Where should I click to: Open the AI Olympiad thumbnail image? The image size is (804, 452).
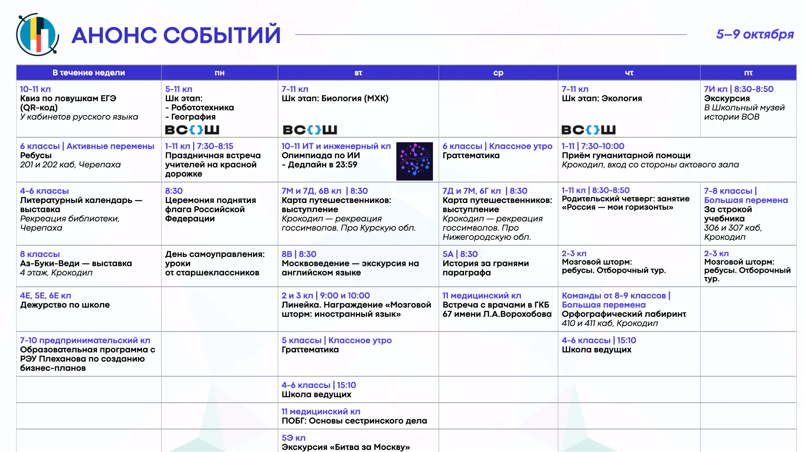pyautogui.click(x=415, y=161)
